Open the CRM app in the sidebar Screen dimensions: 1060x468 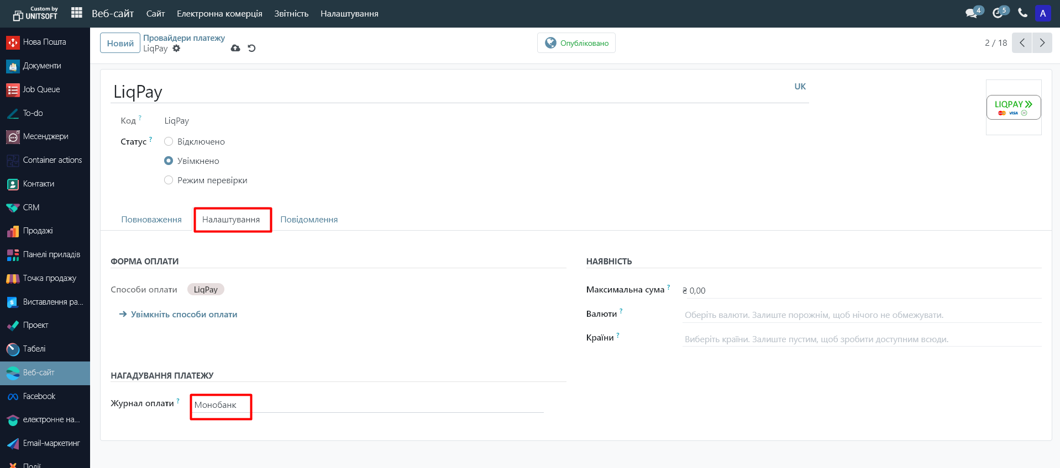point(31,208)
